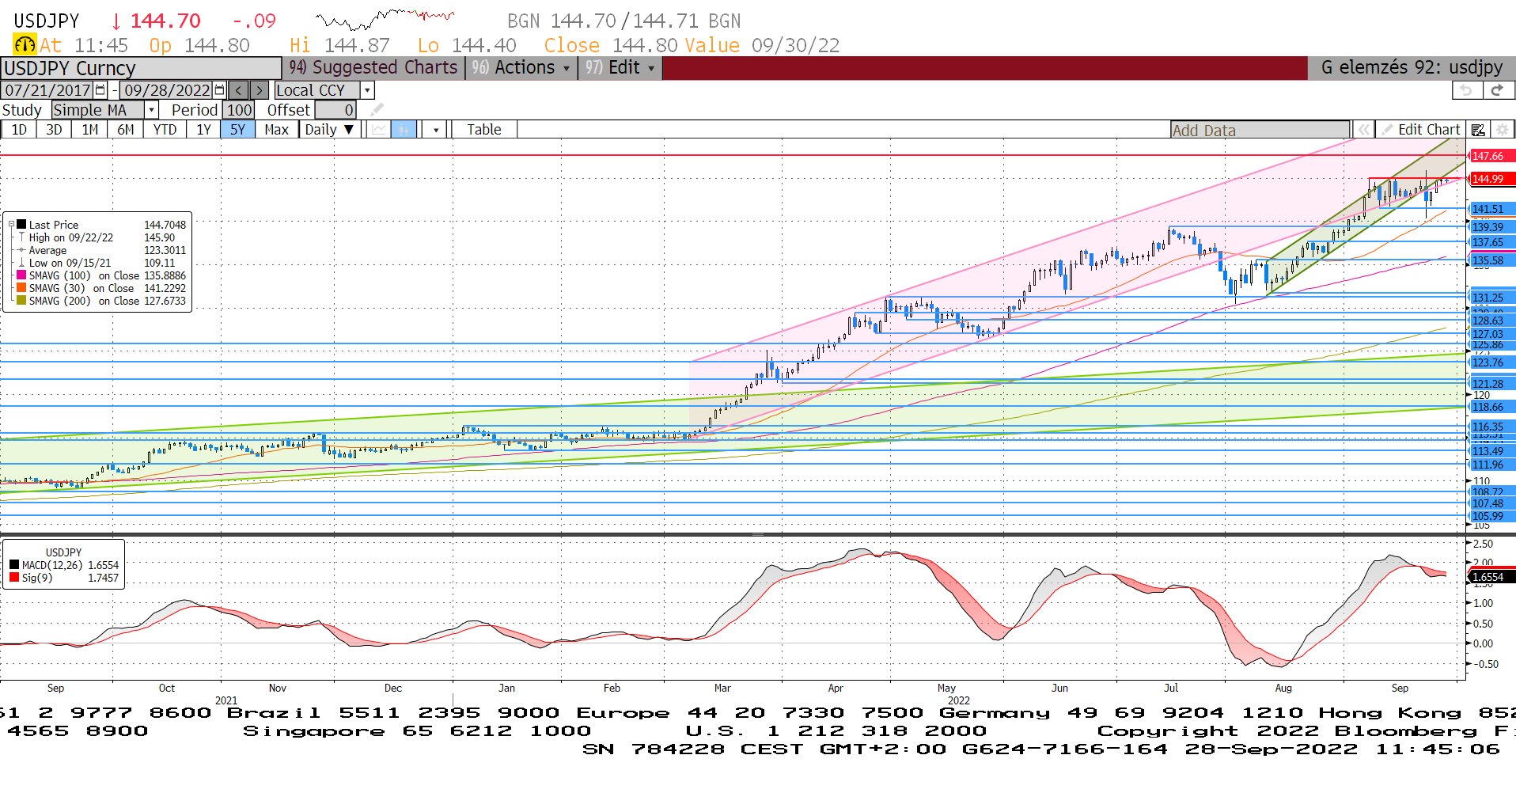Open the start date calendar picker

pyautogui.click(x=100, y=90)
